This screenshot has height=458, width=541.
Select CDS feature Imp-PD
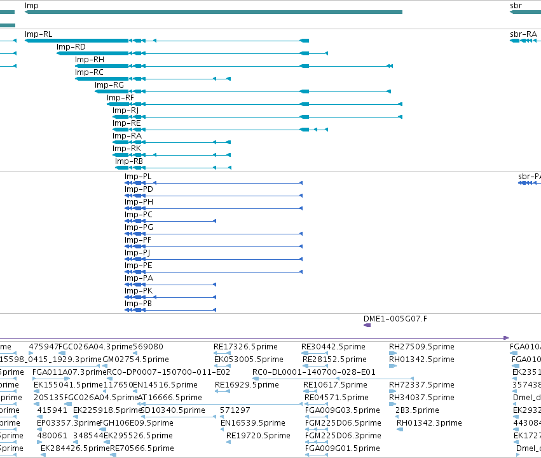coord(139,189)
